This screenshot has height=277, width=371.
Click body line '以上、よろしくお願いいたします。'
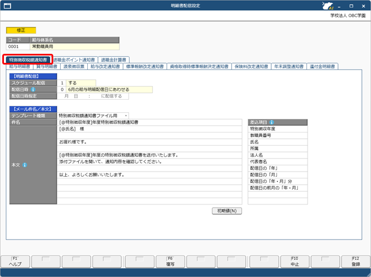pyautogui.click(x=150, y=175)
